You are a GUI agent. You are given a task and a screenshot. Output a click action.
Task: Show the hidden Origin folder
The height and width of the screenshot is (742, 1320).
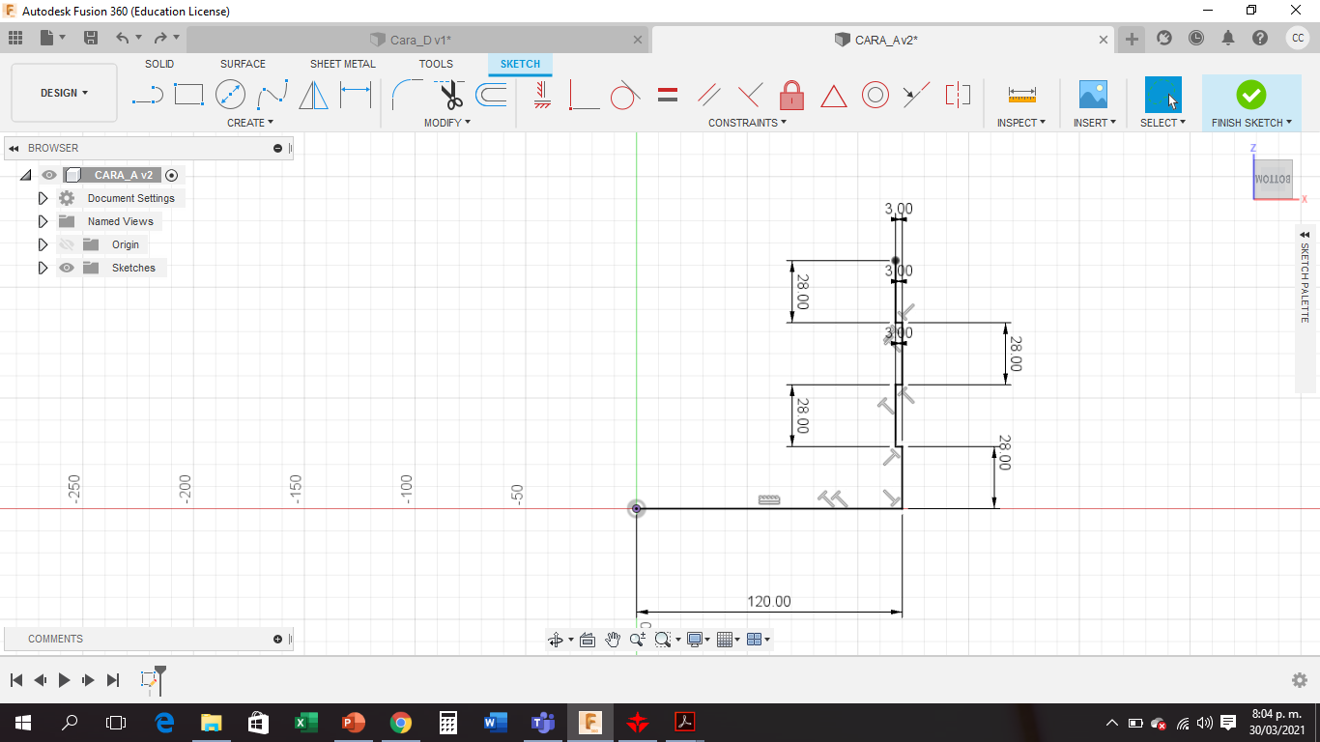(67, 244)
